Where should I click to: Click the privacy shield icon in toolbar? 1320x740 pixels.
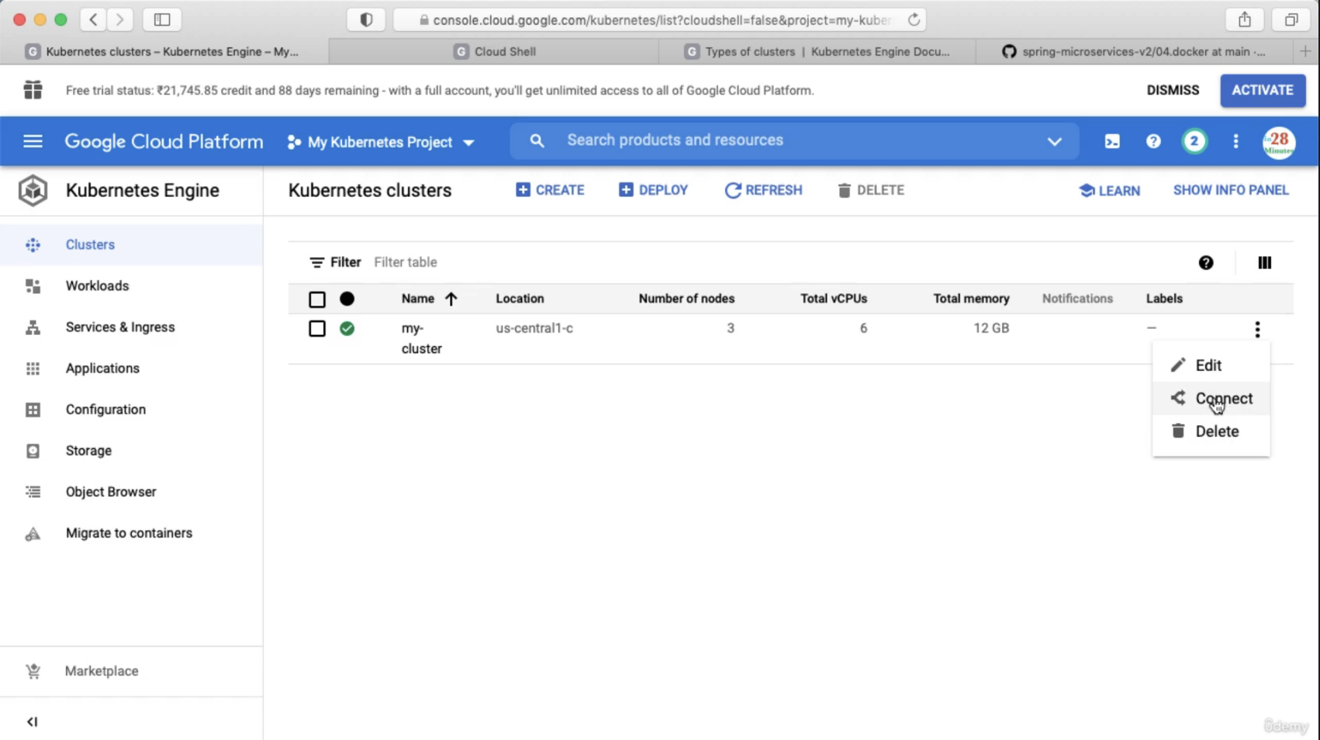coord(366,20)
